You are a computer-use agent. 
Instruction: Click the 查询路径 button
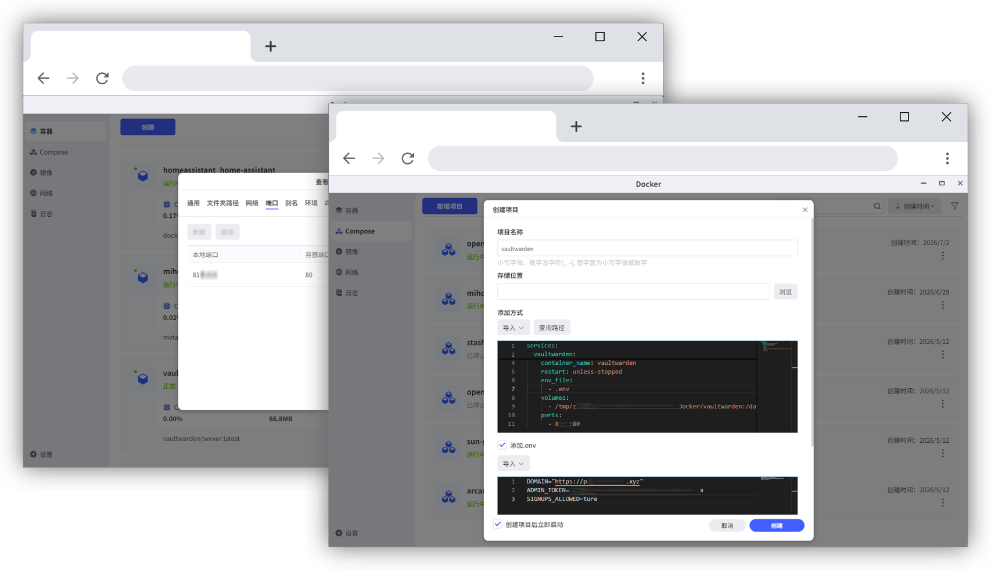tap(552, 328)
